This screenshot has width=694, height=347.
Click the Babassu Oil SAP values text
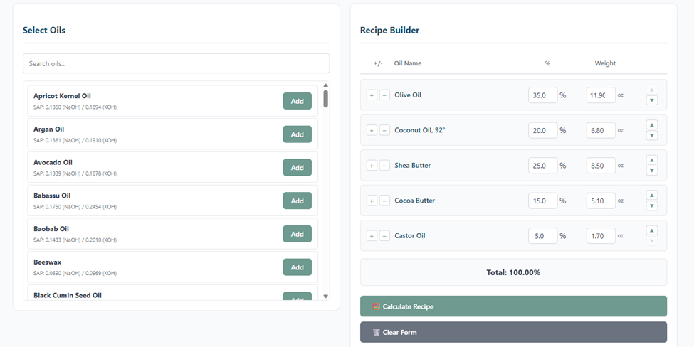pyautogui.click(x=75, y=207)
